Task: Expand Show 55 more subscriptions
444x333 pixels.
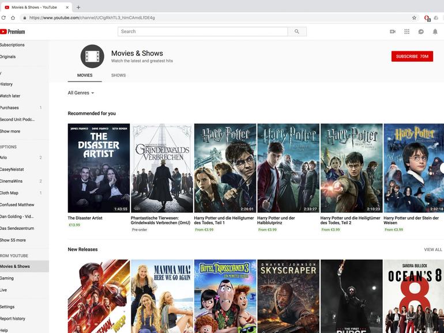Action: pyautogui.click(x=13, y=240)
